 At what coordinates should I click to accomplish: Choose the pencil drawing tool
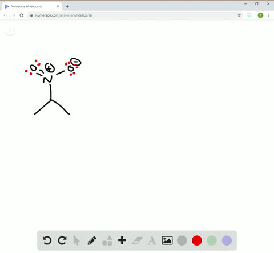[x=92, y=240]
